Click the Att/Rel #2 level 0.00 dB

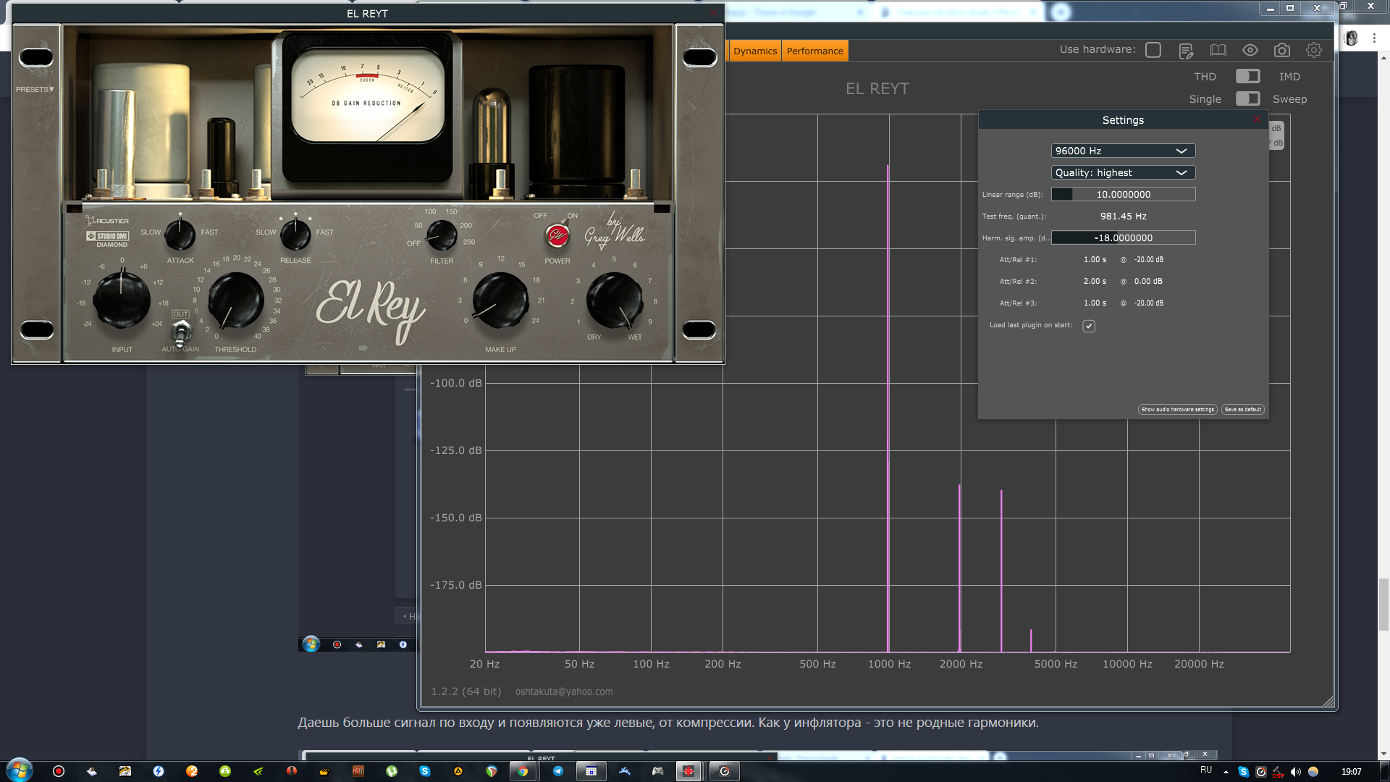[x=1148, y=281]
